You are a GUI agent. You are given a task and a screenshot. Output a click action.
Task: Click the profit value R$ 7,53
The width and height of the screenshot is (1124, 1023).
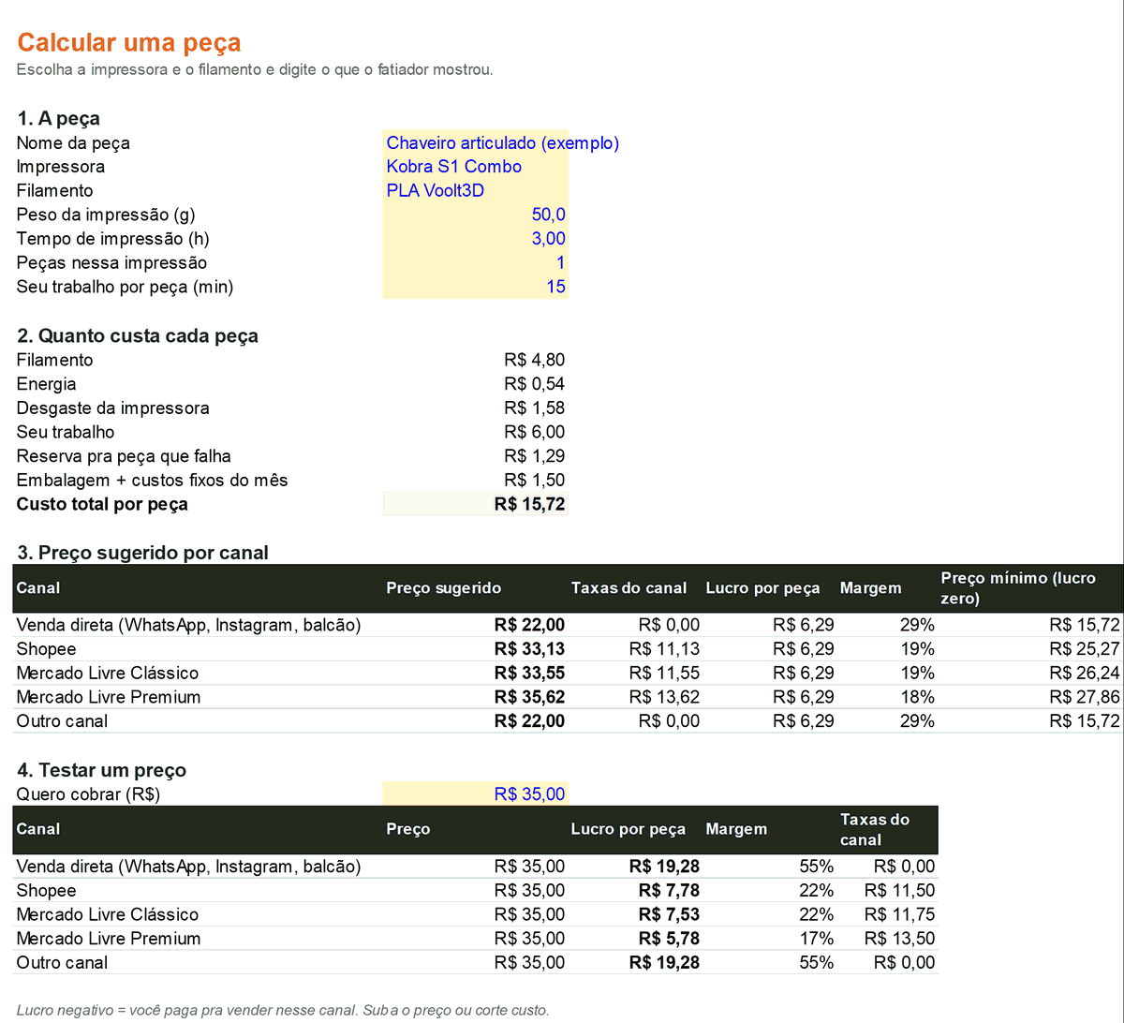click(x=669, y=914)
